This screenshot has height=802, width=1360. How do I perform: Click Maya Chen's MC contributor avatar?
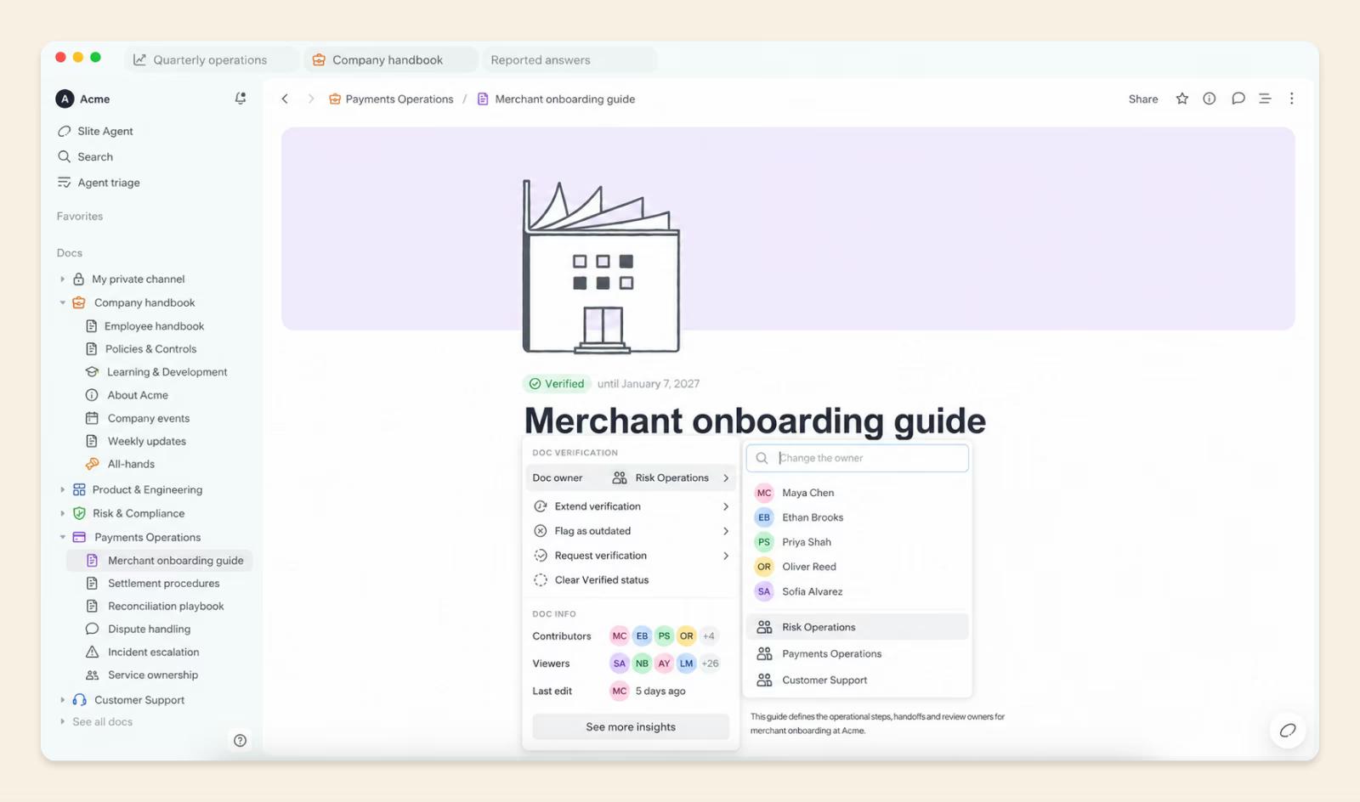[620, 635]
